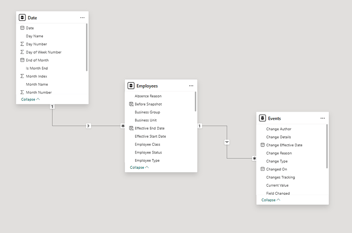This screenshot has height=233, width=352.
Task: Collapse the Date table card
Action: [x=30, y=99]
